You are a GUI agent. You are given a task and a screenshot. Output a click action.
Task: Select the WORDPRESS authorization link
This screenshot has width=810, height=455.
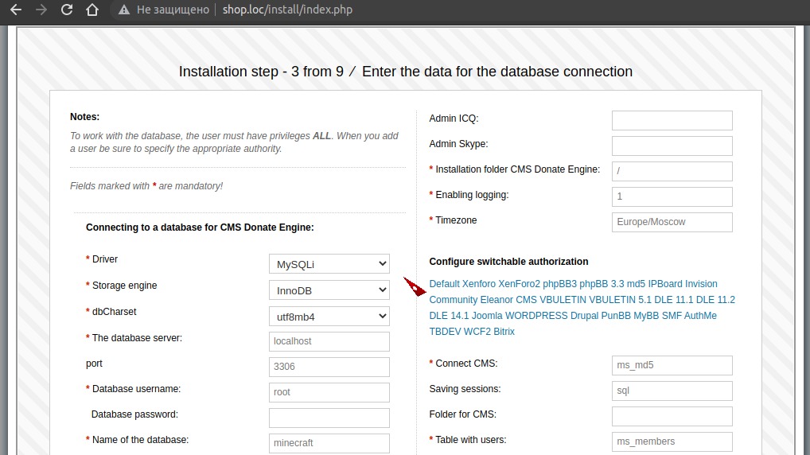pyautogui.click(x=536, y=316)
